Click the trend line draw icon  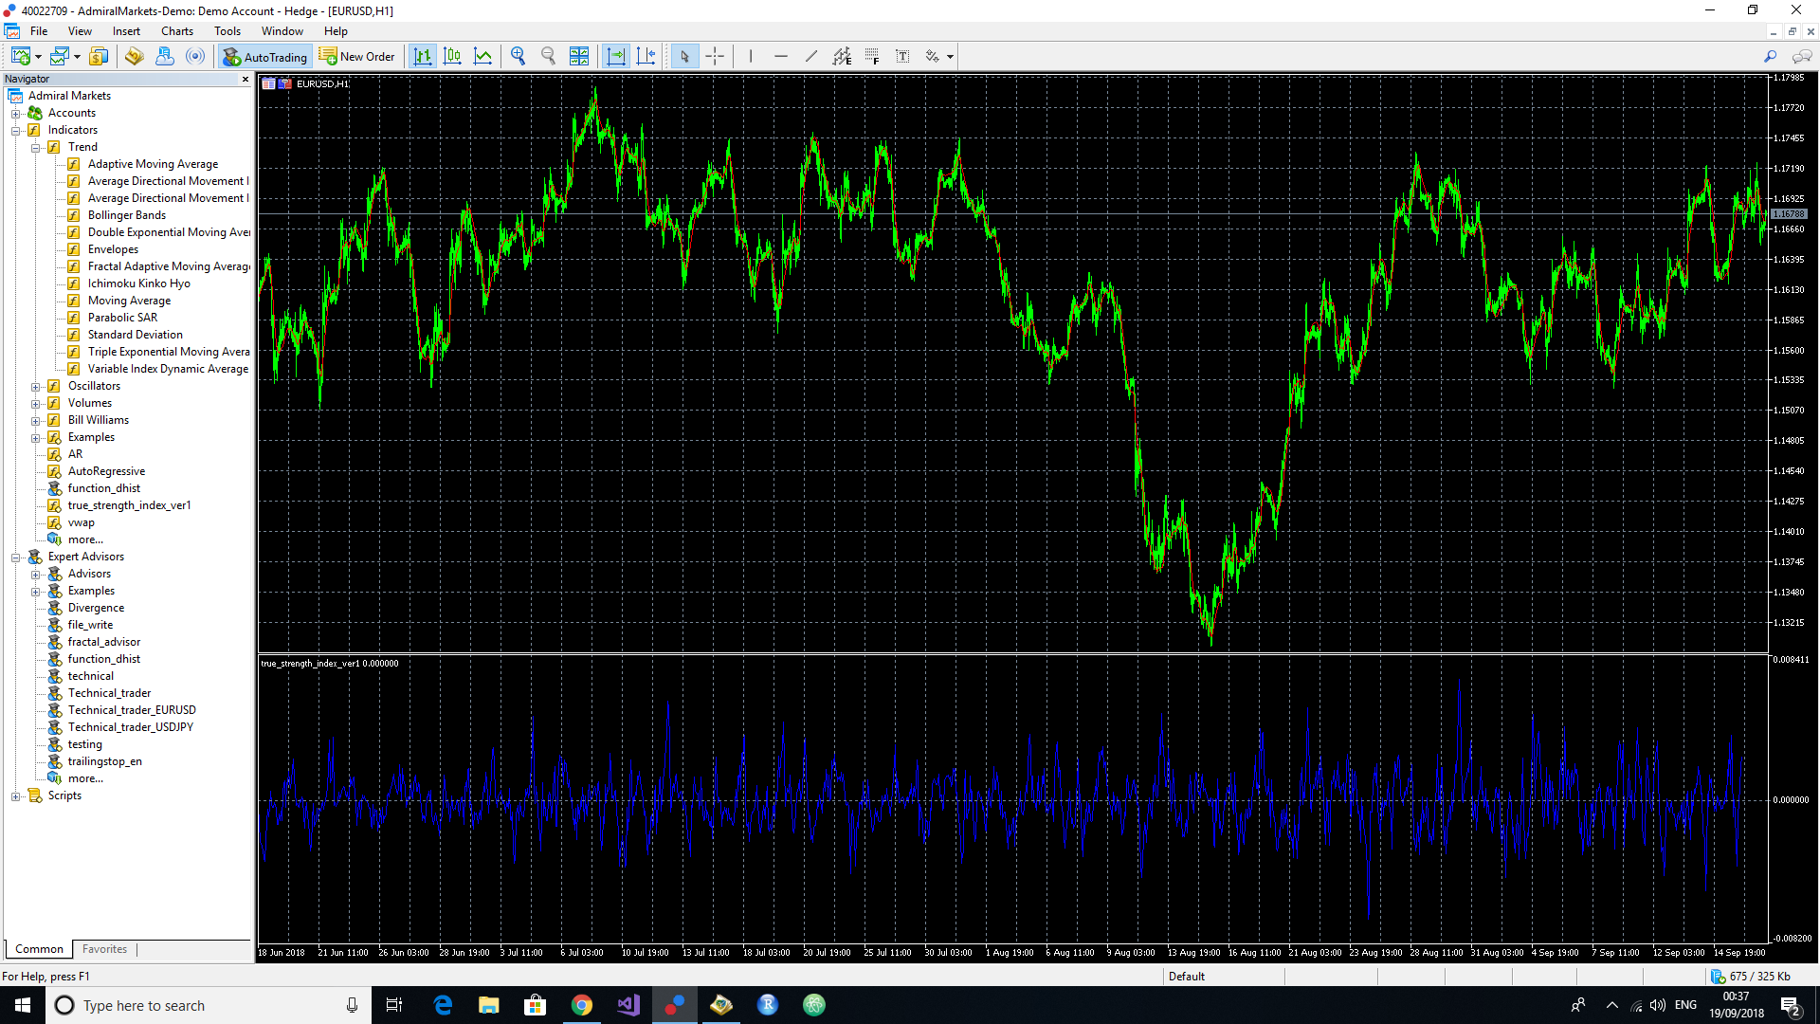[811, 56]
